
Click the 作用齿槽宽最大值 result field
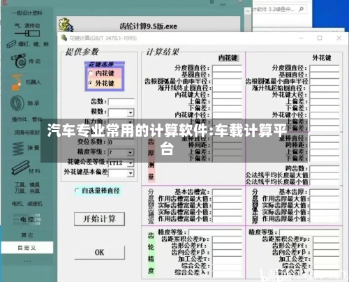coord(227,199)
